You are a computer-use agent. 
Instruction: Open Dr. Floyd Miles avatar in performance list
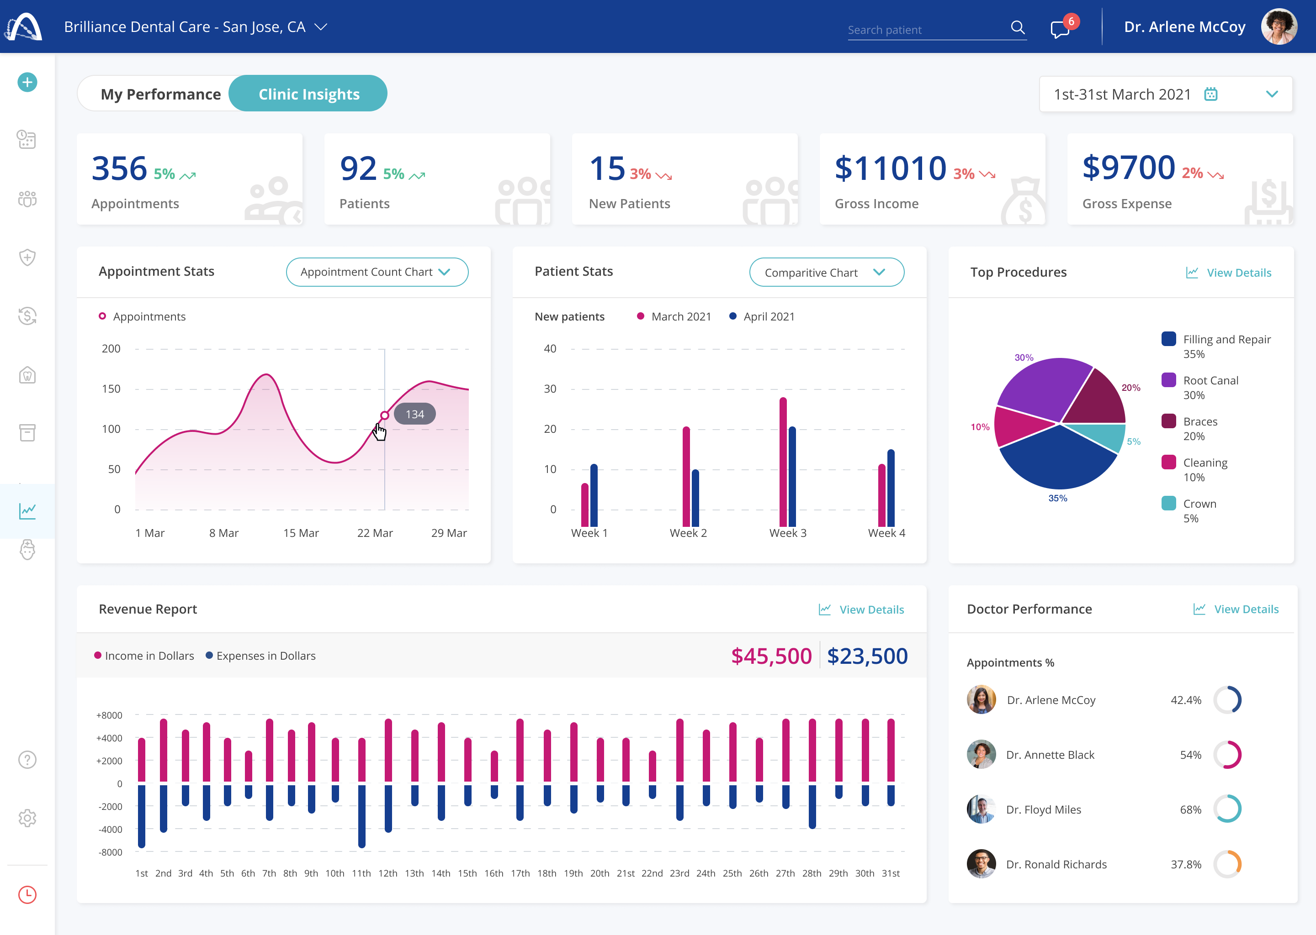[981, 809]
